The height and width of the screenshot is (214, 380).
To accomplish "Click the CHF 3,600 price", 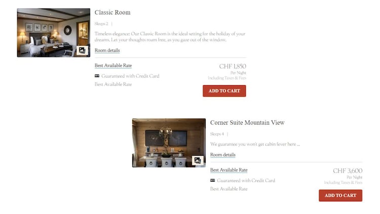I will pyautogui.click(x=348, y=171).
